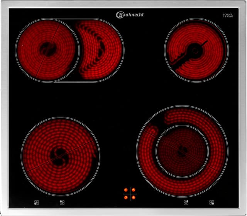Click the Schott Ceran logo

point(228,15)
